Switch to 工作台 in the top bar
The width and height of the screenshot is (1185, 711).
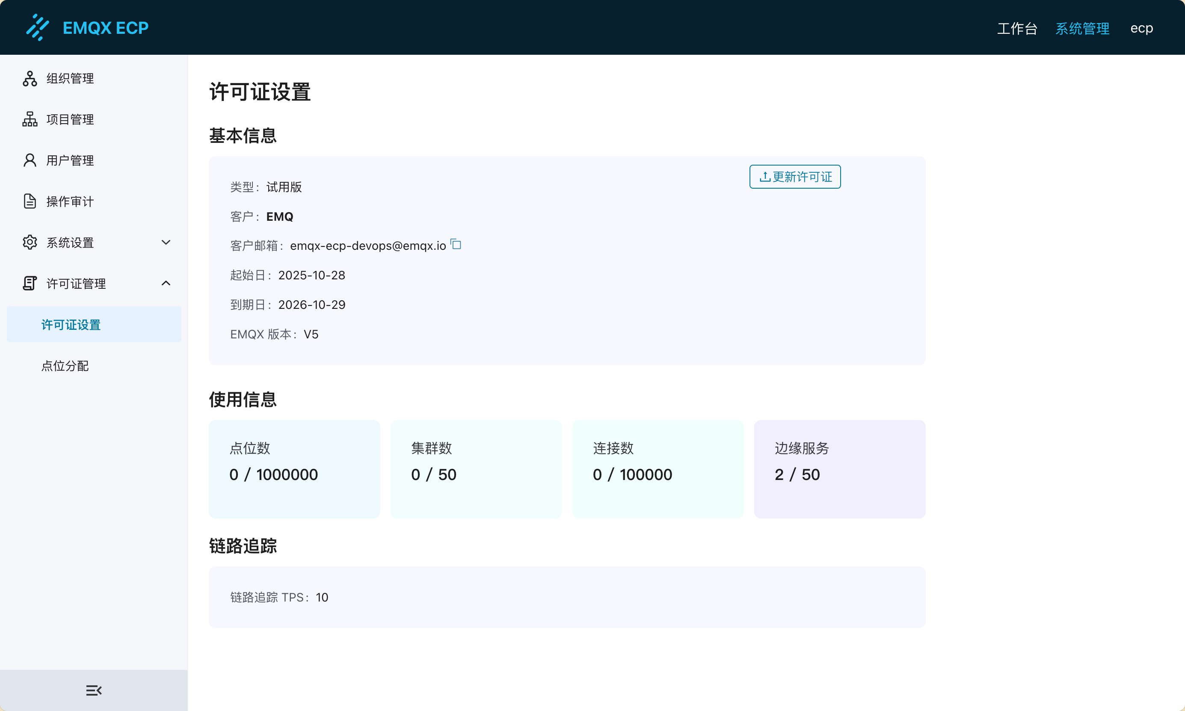pyautogui.click(x=1017, y=28)
